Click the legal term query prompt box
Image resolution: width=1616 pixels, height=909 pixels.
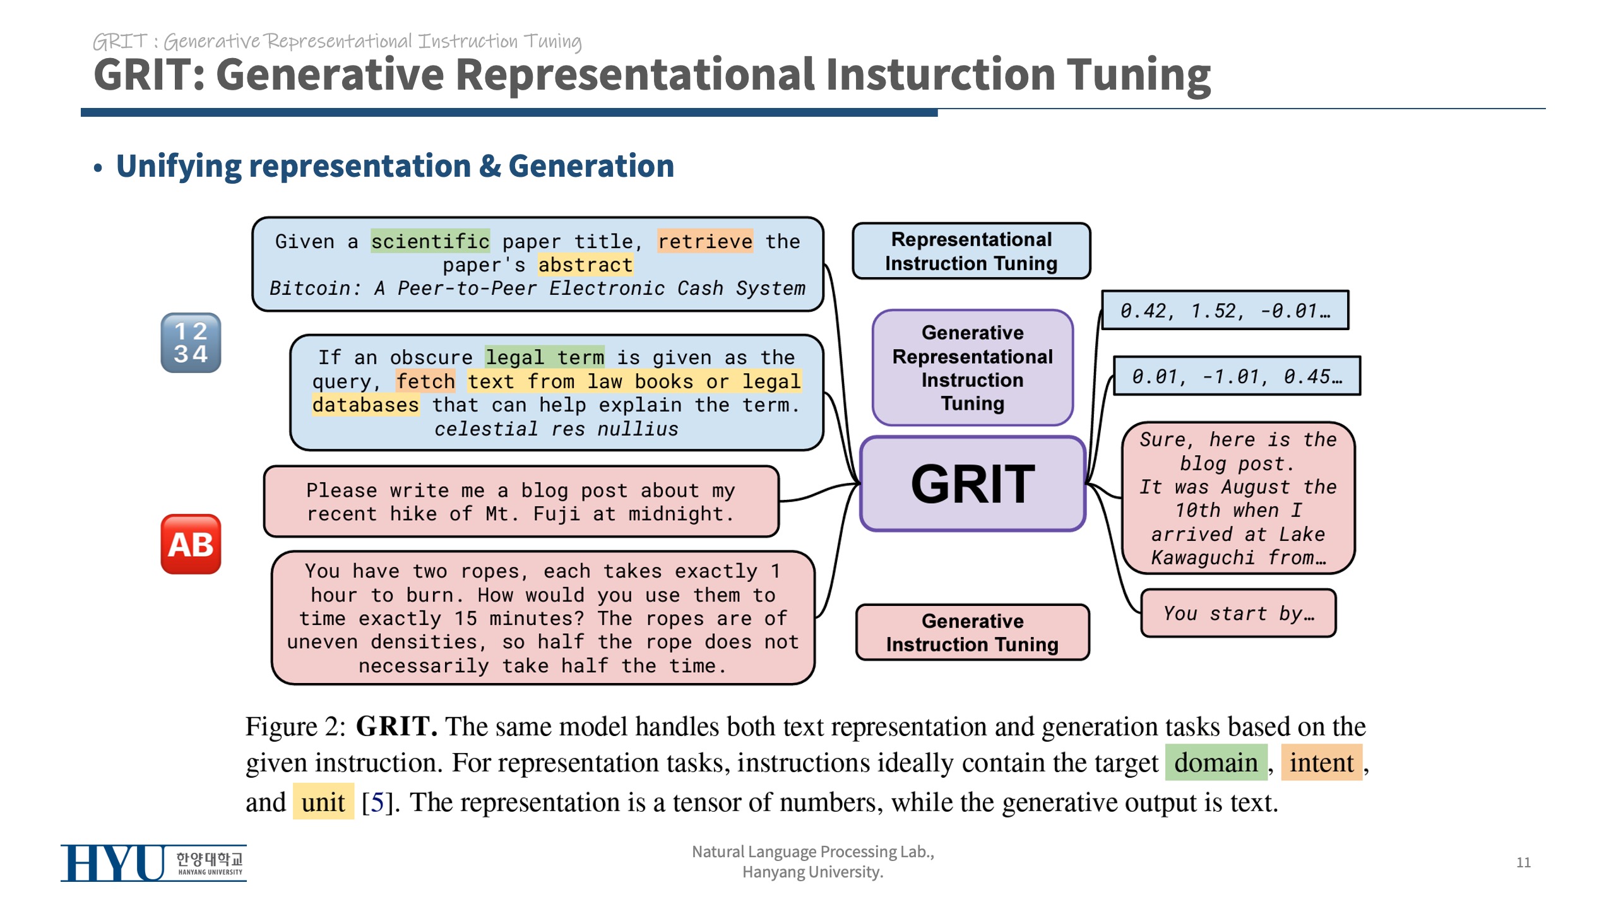pos(557,393)
